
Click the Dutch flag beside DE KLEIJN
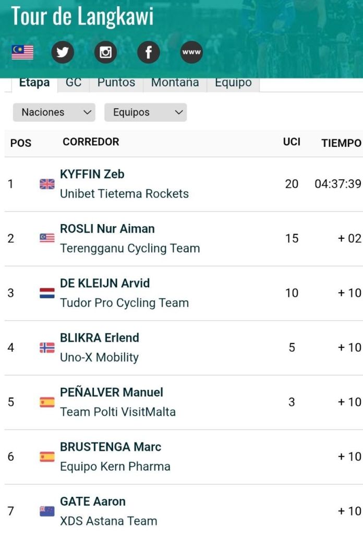(47, 293)
